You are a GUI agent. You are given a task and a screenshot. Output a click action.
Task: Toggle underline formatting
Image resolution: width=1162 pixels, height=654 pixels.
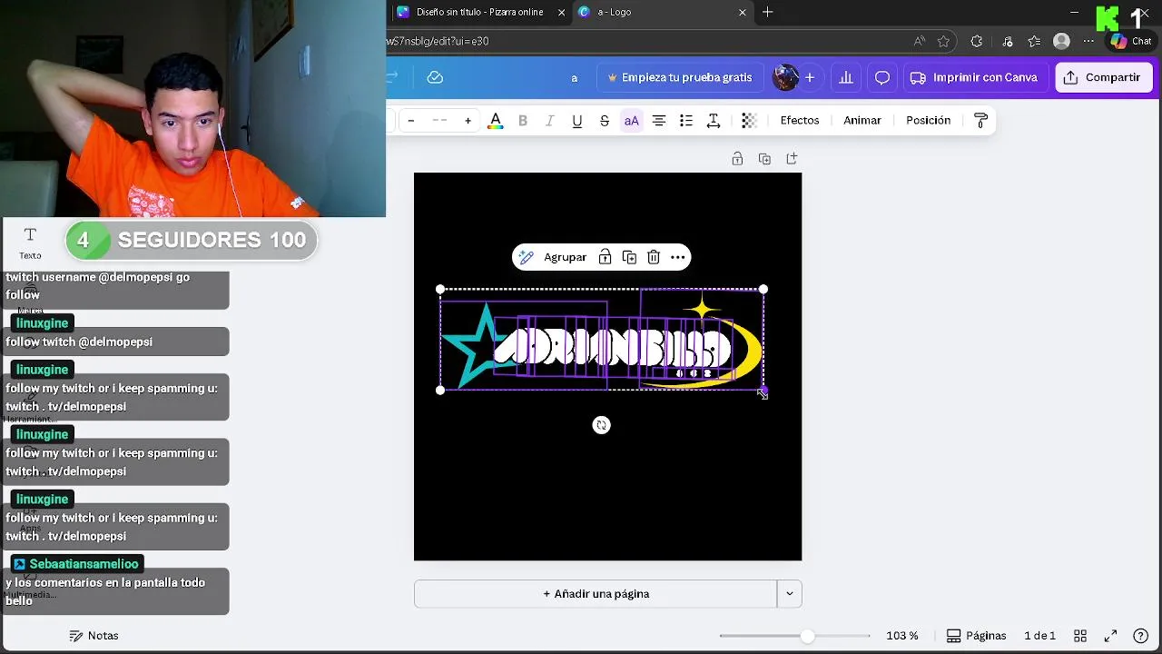pyautogui.click(x=577, y=120)
